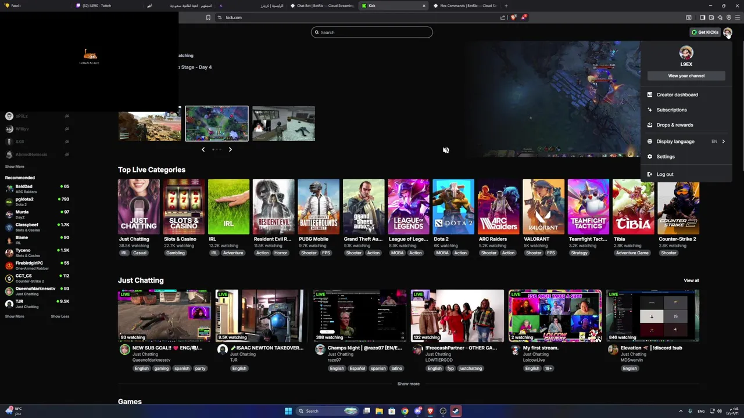Click the MDServin avatar under Elevation stream
The width and height of the screenshot is (744, 418).
[x=613, y=349]
